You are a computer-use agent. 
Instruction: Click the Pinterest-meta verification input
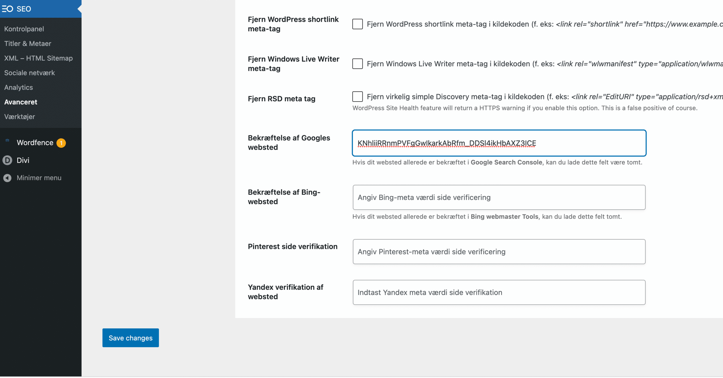499,252
